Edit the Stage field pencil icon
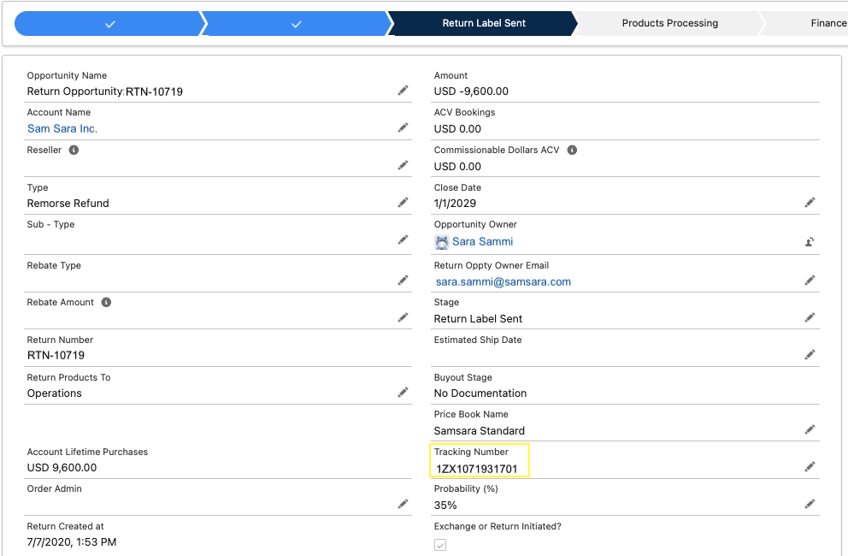The width and height of the screenshot is (848, 556). tap(810, 318)
